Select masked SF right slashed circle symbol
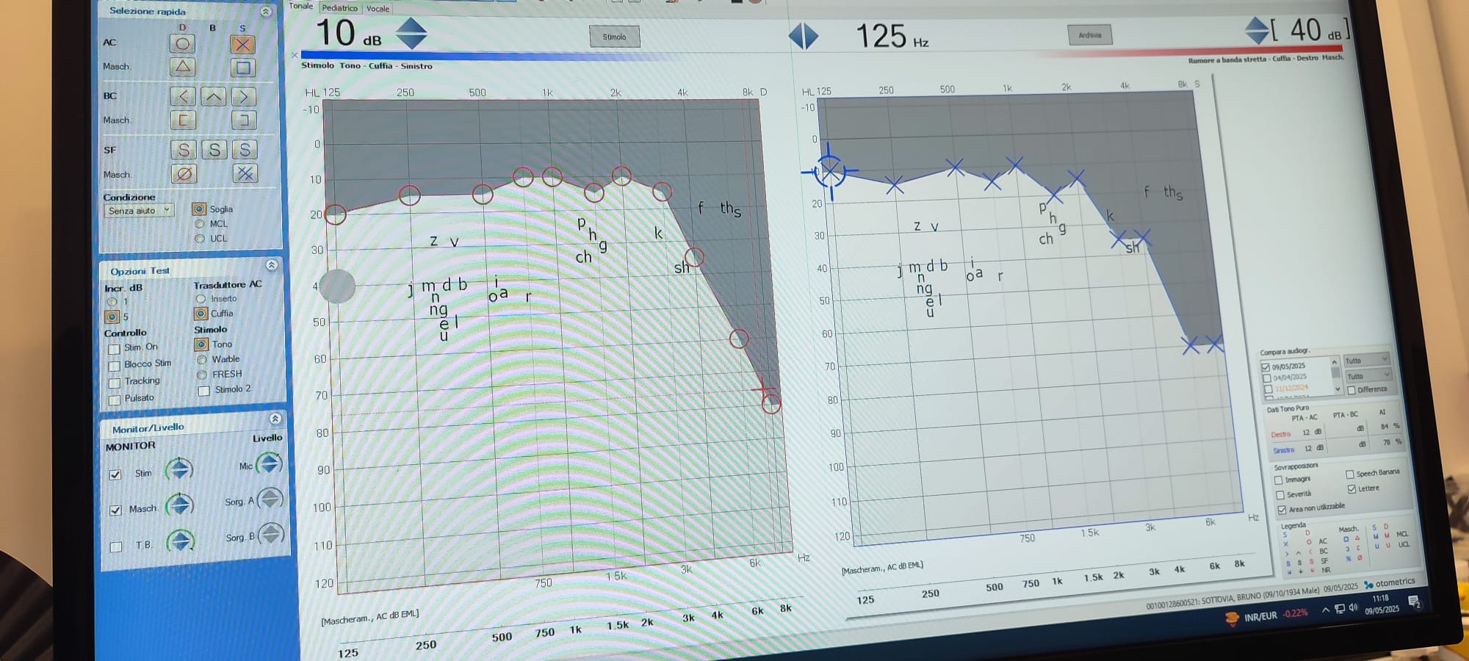 click(x=184, y=174)
